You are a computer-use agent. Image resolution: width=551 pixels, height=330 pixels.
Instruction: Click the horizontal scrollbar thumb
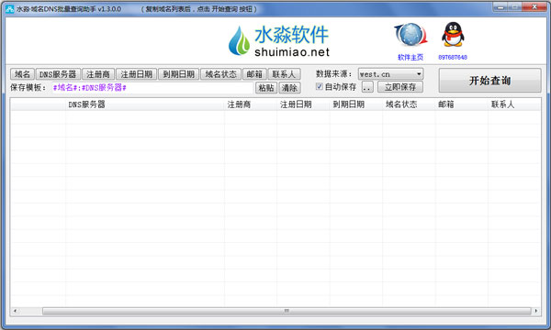(x=287, y=311)
